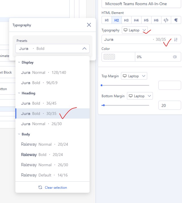182x203 pixels.
Task: Open typography settings sliders icon
Action: (x=176, y=40)
